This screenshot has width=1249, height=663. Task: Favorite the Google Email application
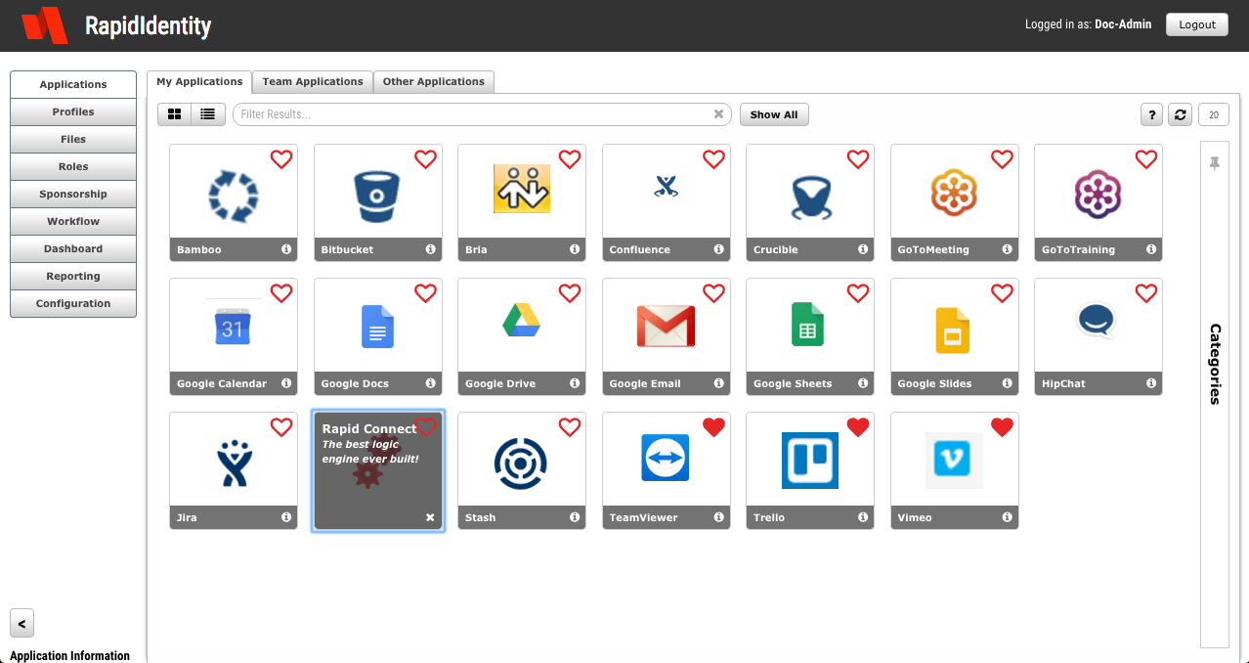pyautogui.click(x=713, y=292)
